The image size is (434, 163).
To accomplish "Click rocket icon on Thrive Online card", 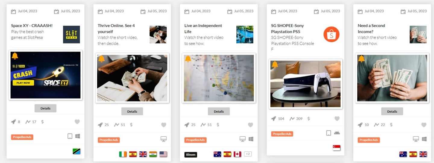I will (x=100, y=125).
